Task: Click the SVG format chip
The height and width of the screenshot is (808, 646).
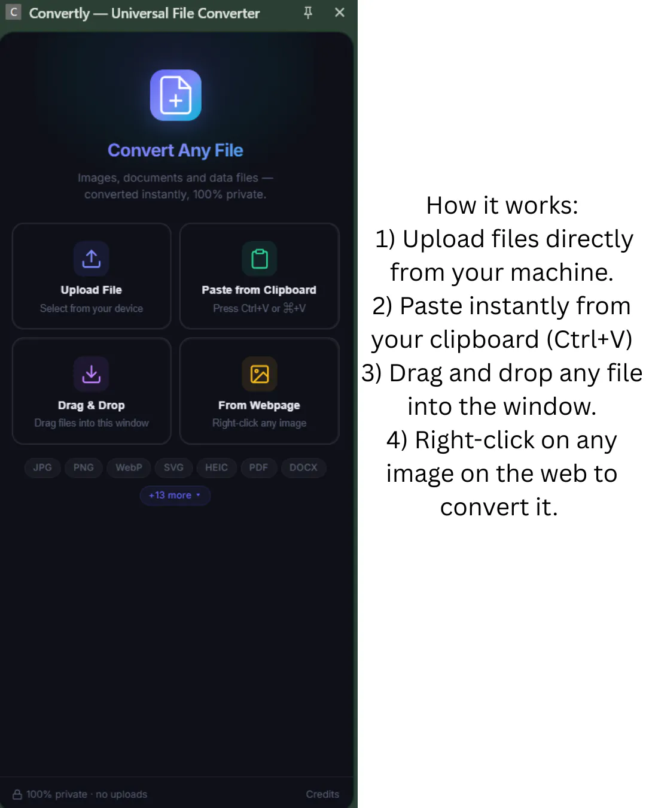Action: (x=173, y=467)
